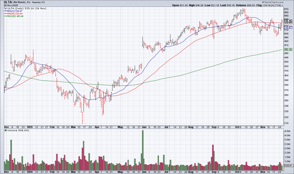Click the 'Nasdaq GS' exchange label
The image size is (294, 174).
(x=39, y=2)
